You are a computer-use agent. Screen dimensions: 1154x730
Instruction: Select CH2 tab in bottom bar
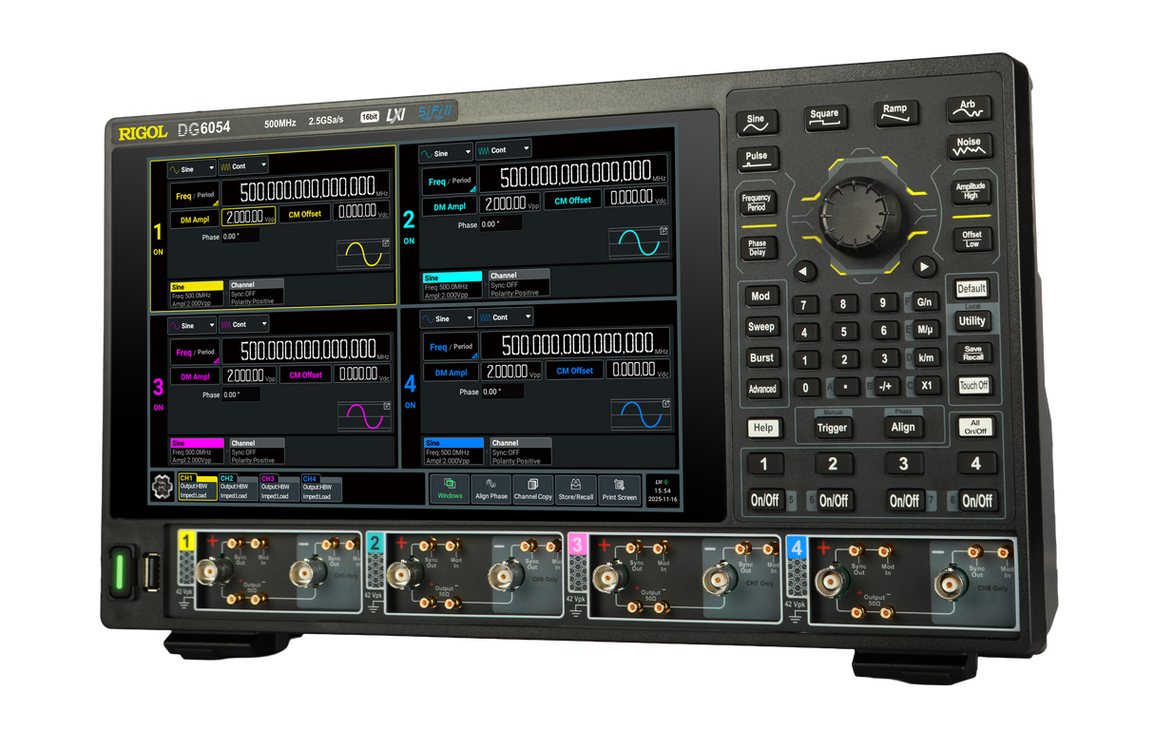[x=238, y=487]
